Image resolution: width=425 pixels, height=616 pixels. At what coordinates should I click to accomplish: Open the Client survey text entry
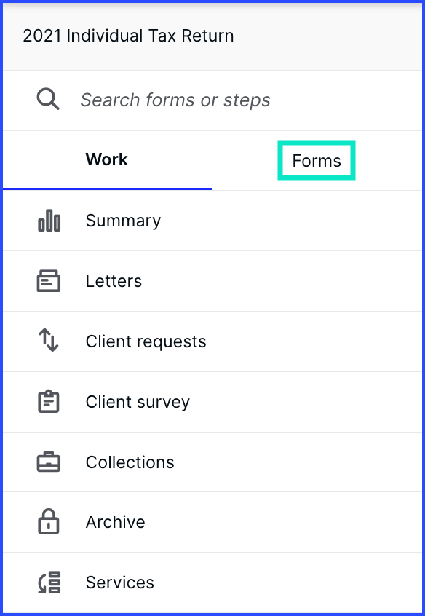138,402
